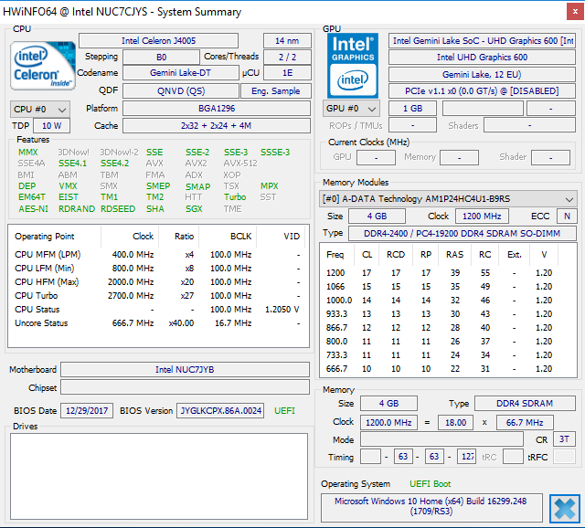The height and width of the screenshot is (528, 585).
Task: Click the 2x32 + 2x24 + 4M cache value
Action: click(x=217, y=126)
